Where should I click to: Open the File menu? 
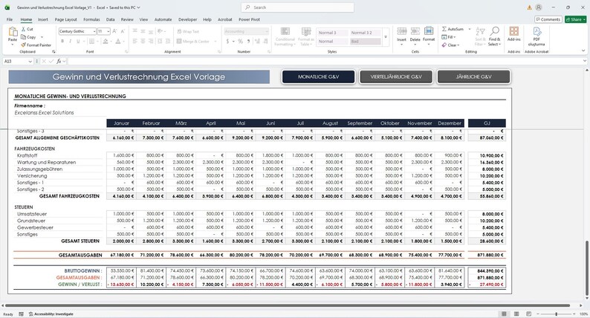point(10,19)
